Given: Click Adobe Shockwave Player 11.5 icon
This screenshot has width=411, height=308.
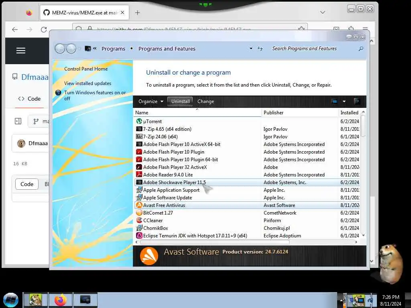Looking at the screenshot, I should point(139,182).
